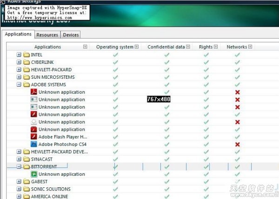The image size is (279, 199).
Task: Expand the HEWLETT-PACKARD folder node
Action: pyautogui.click(x=19, y=69)
